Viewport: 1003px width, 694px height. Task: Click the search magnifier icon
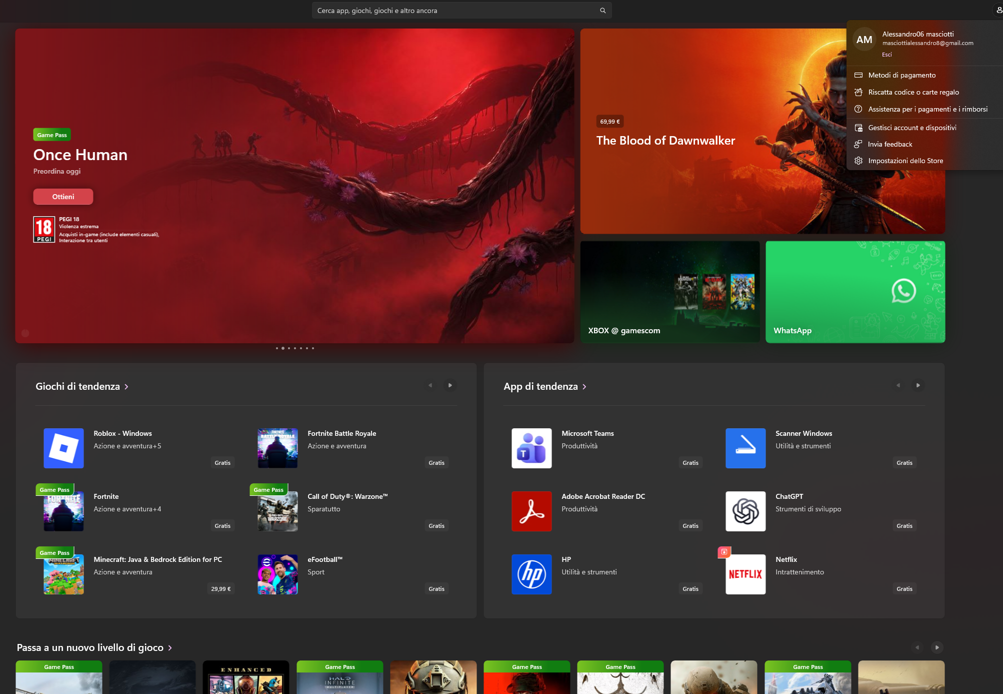point(602,11)
